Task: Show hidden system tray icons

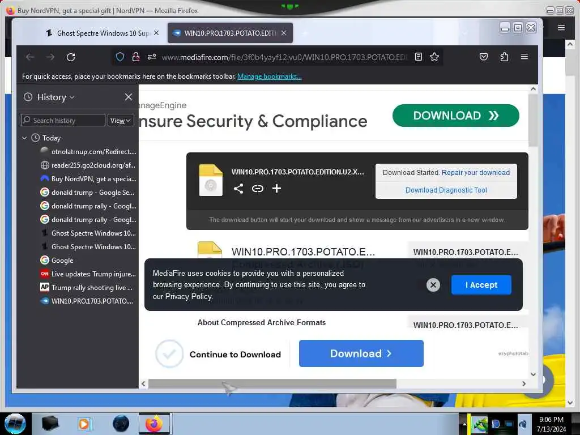Action: tap(464, 424)
